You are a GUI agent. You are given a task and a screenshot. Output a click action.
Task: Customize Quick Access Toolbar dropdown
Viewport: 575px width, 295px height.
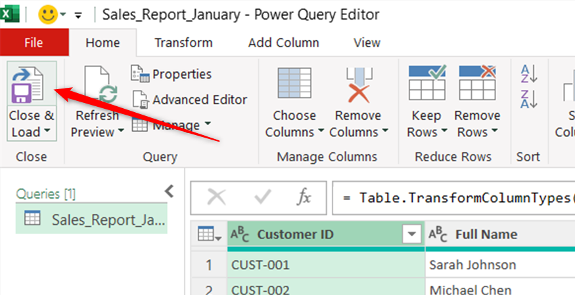78,15
